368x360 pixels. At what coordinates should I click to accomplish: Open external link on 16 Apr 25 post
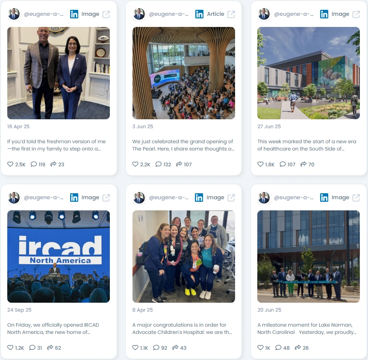(106, 15)
